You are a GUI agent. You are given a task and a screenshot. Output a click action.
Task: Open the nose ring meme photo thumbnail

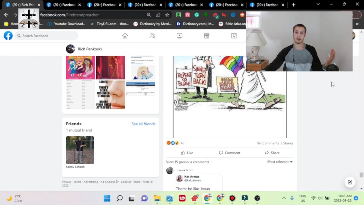click(x=110, y=95)
